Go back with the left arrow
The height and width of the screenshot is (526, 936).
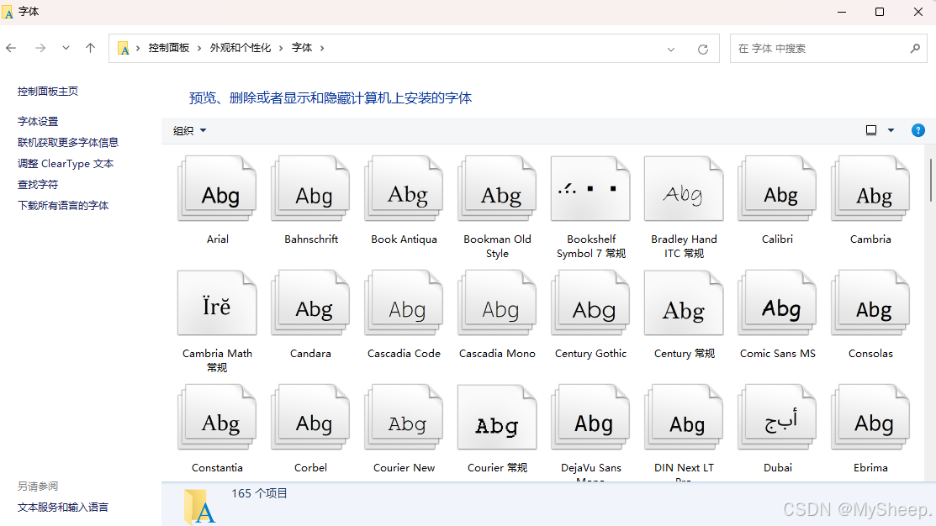click(x=11, y=48)
